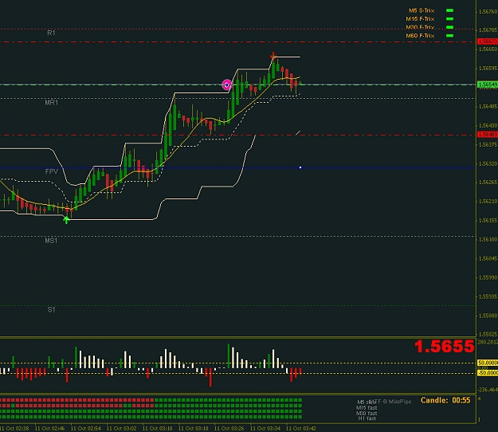The image size is (498, 432).
Task: Click the M30 F-Trix green status indicator
Action: [449, 27]
